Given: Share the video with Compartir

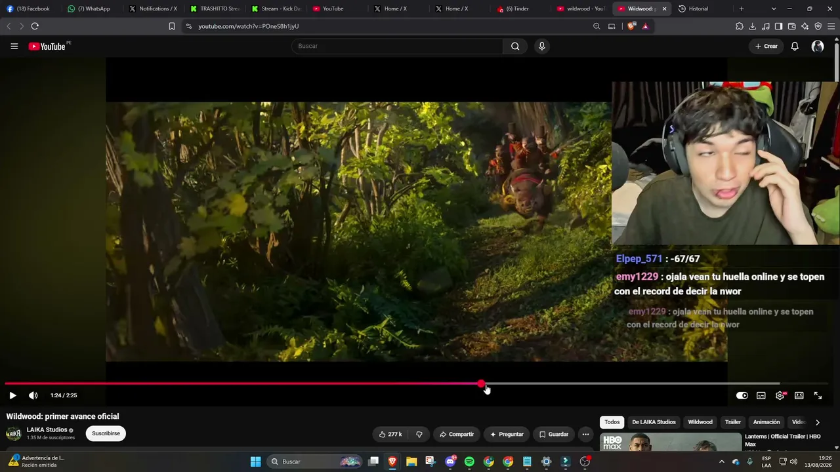Looking at the screenshot, I should point(457,434).
